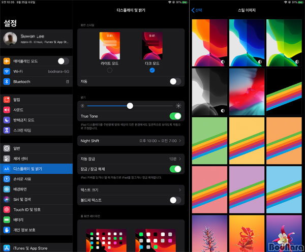Viewport: 305px width, 252px height.
Task: Select the red-blue abstract burst wallpaper
Action: tap(247, 91)
